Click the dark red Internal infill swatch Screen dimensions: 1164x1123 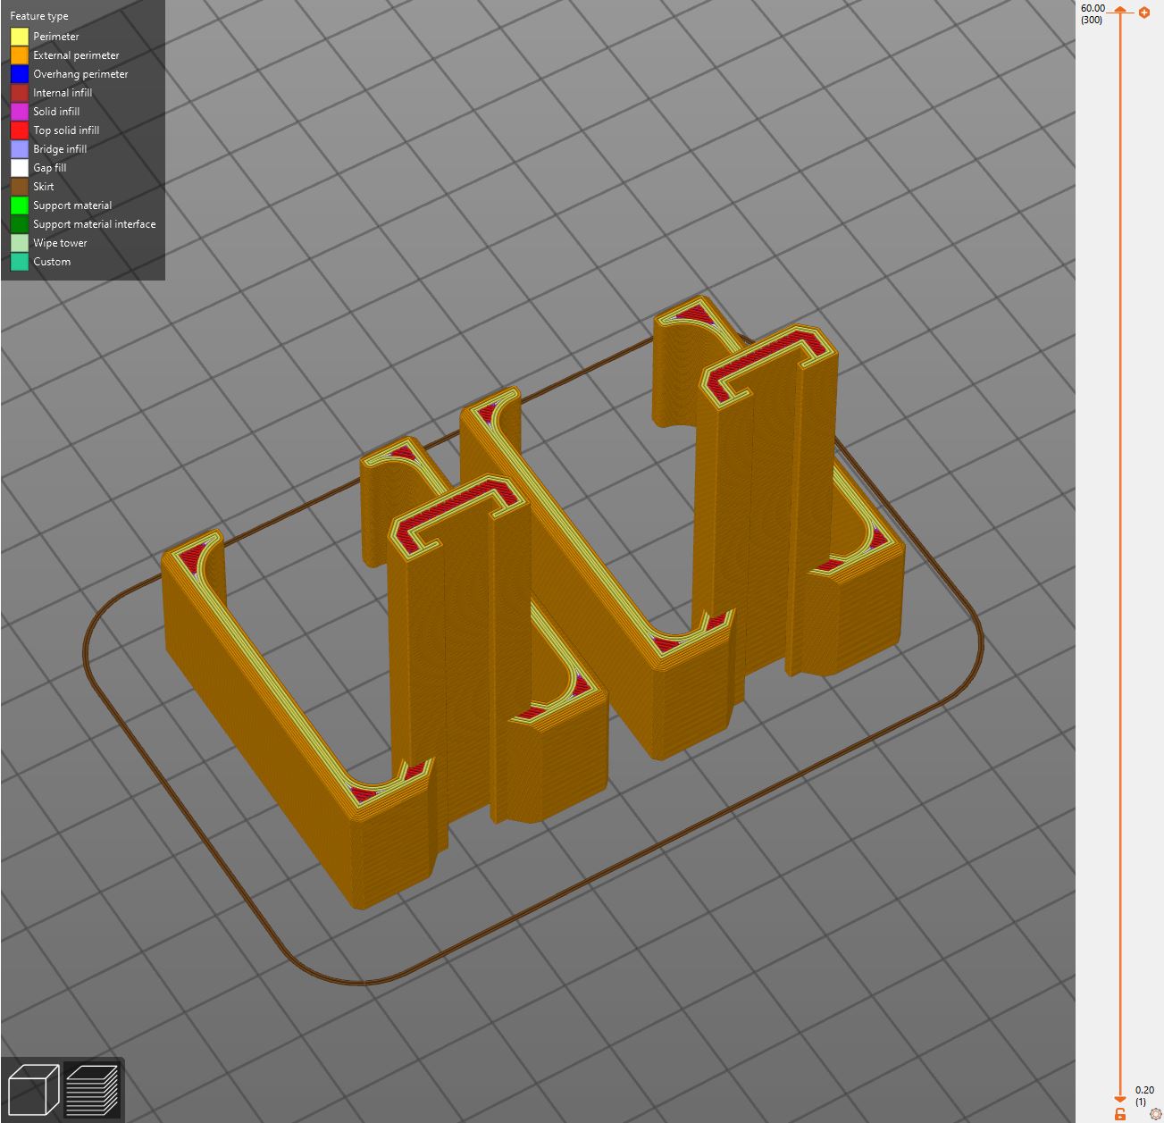tap(20, 93)
